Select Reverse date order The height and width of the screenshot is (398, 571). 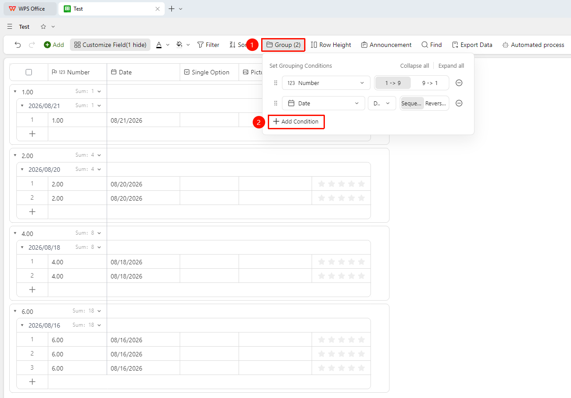(436, 103)
